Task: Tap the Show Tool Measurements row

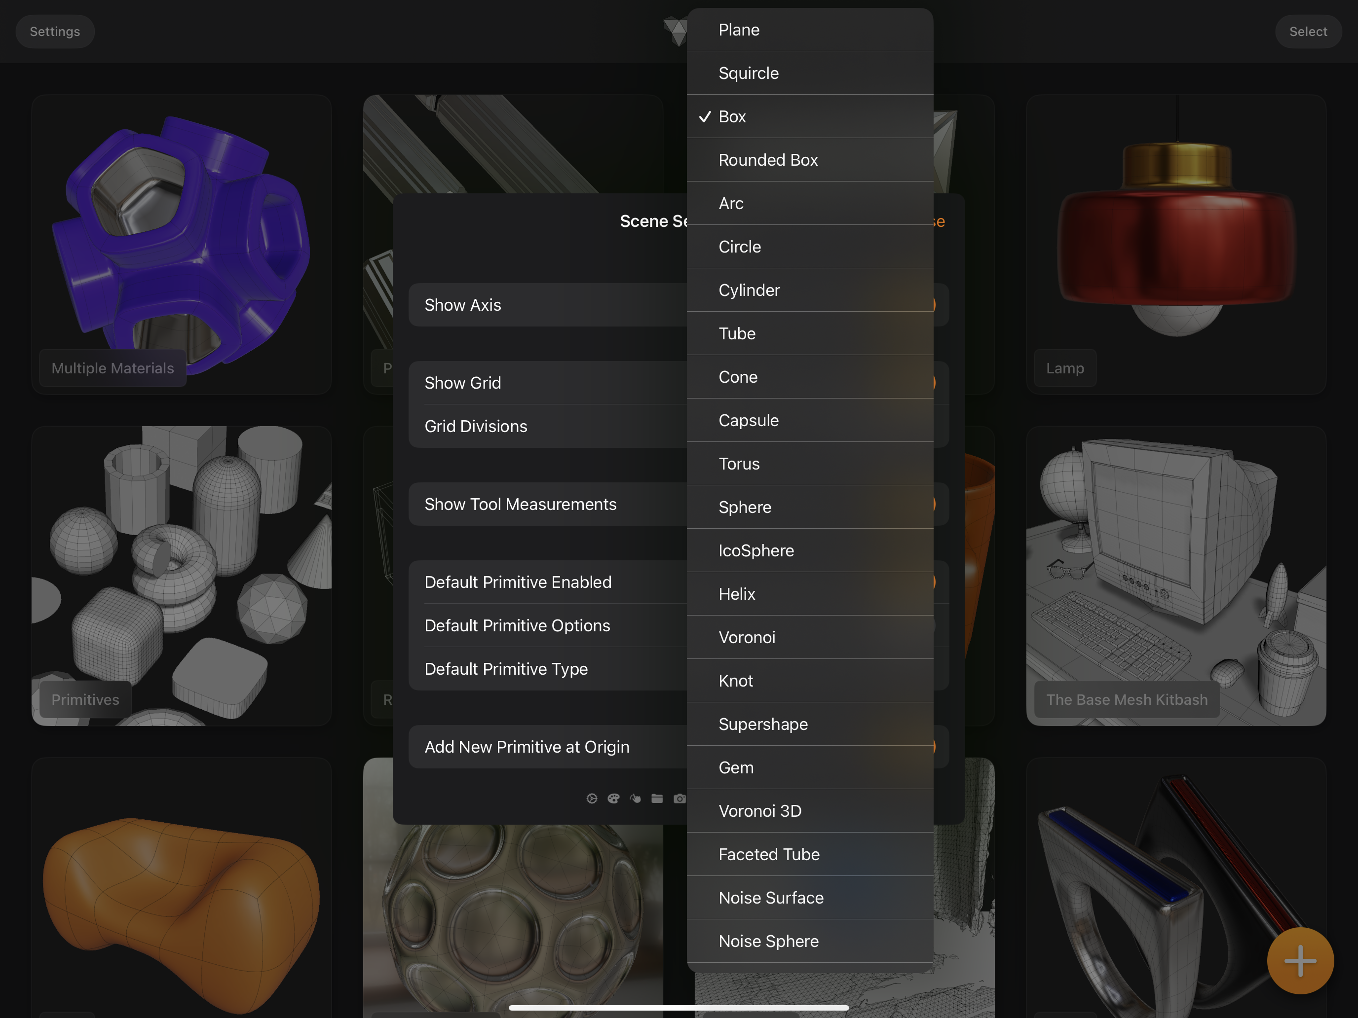Action: tap(548, 505)
